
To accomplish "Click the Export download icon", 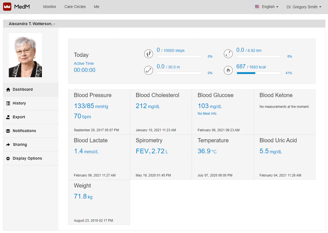I will 8,117.
